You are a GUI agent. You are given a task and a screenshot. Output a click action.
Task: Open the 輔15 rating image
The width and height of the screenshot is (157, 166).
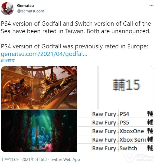(116, 88)
